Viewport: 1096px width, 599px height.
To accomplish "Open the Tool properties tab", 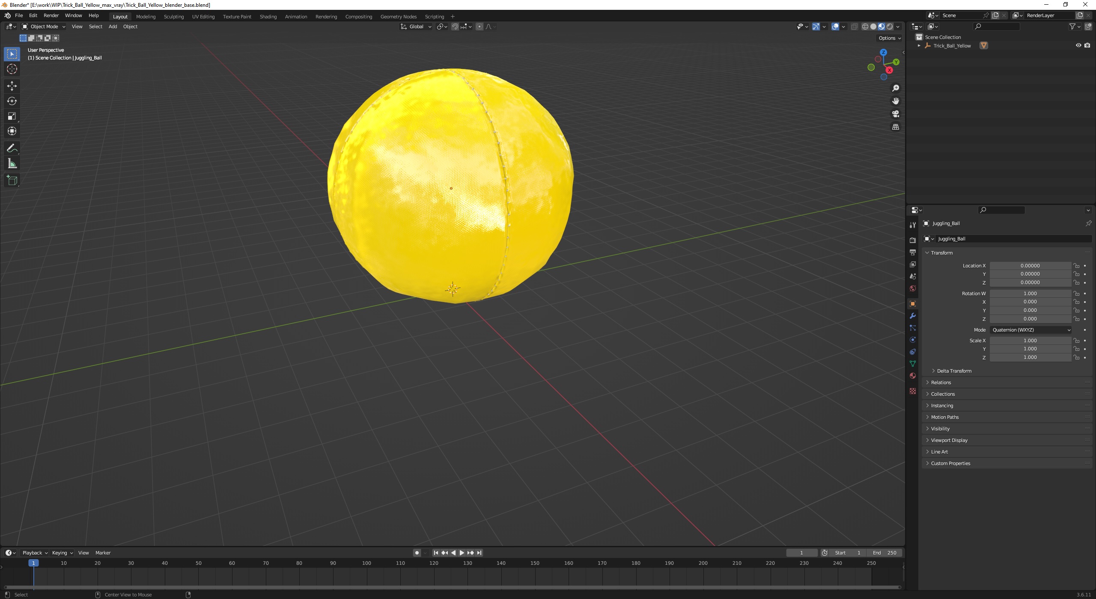I will click(913, 225).
